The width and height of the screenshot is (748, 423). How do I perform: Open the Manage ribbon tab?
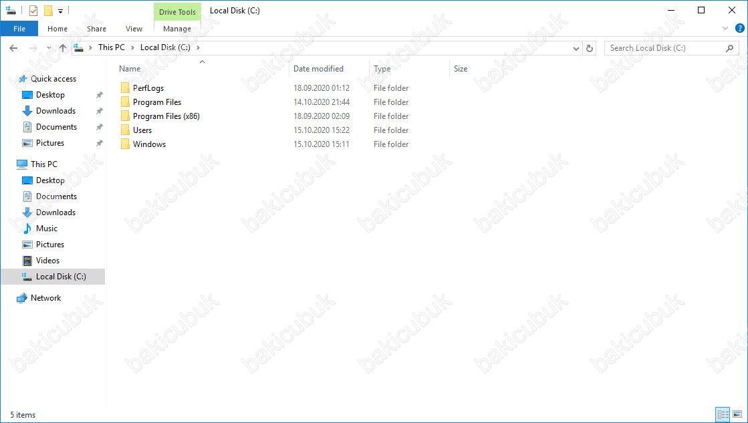point(177,29)
